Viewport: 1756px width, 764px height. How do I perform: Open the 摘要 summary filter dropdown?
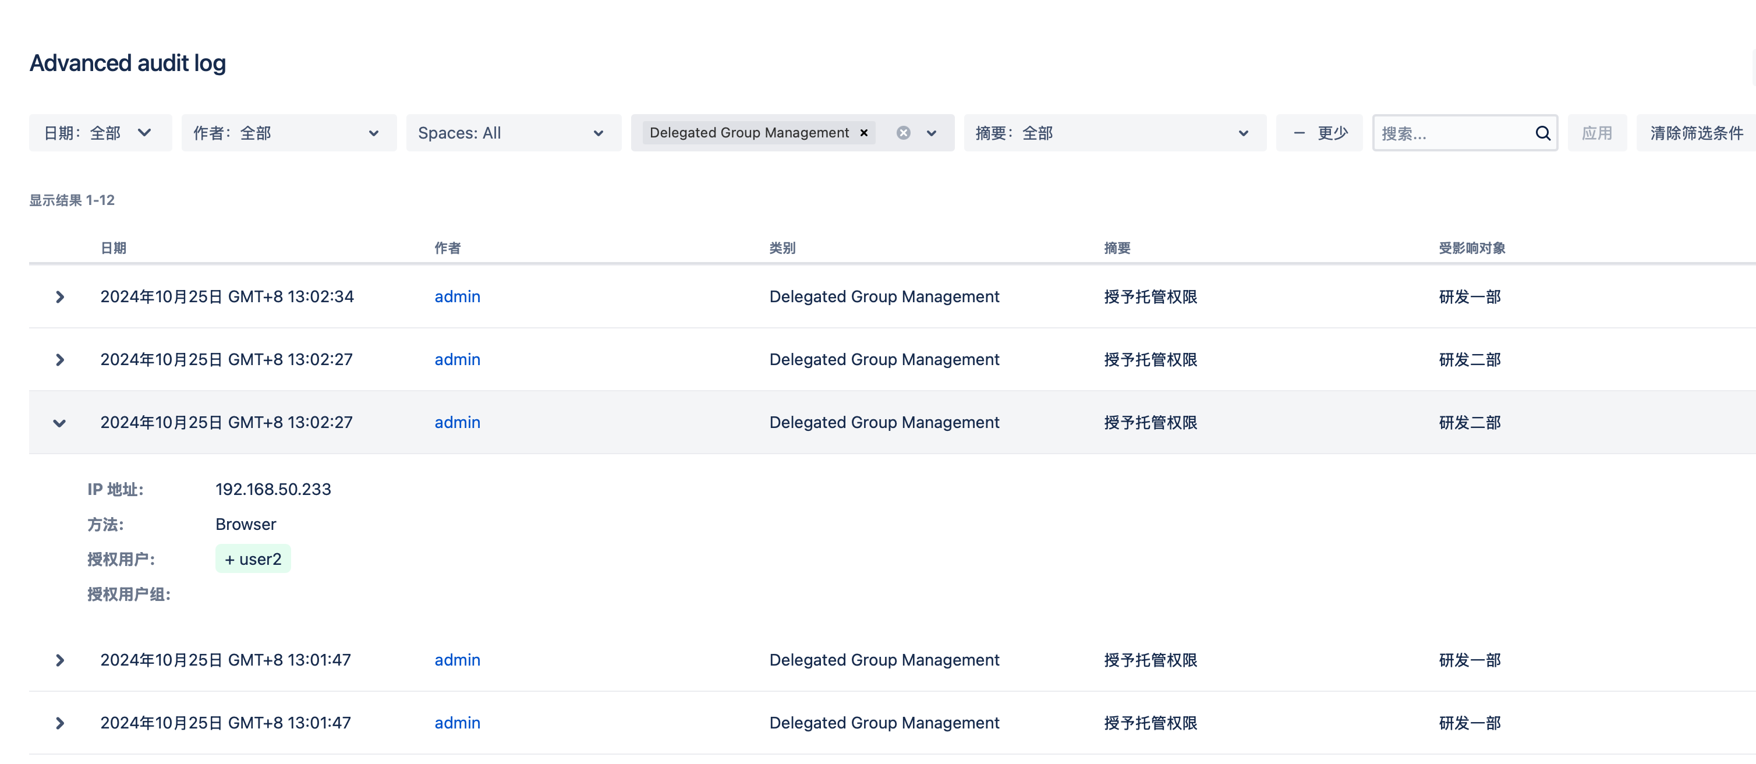pyautogui.click(x=1114, y=133)
